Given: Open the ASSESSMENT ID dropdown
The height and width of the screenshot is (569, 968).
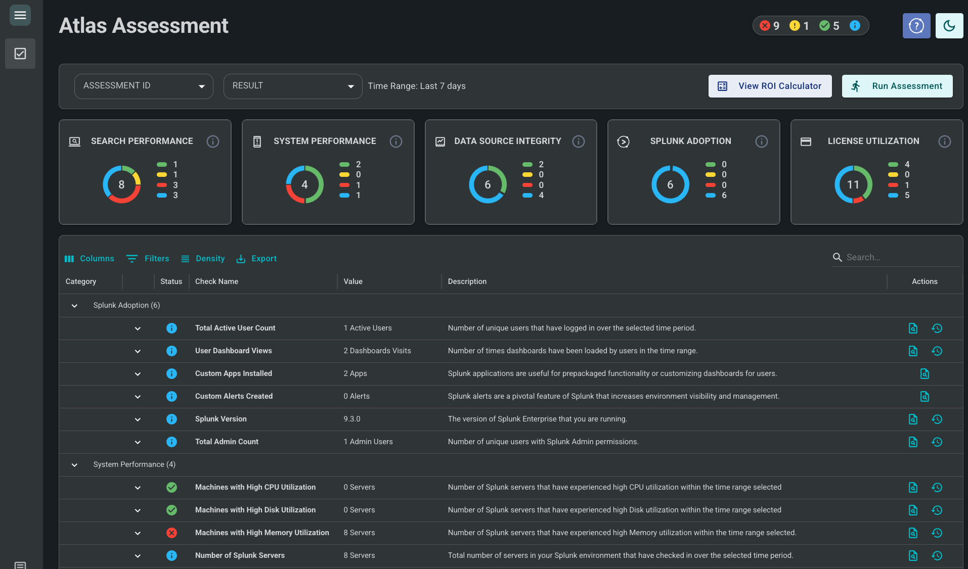Looking at the screenshot, I should coord(144,86).
